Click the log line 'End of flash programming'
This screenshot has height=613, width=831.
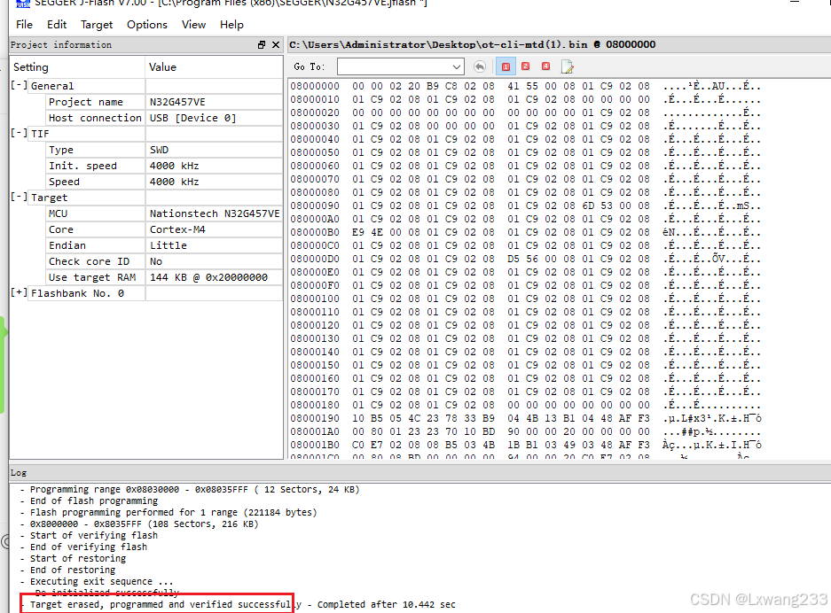click(94, 500)
